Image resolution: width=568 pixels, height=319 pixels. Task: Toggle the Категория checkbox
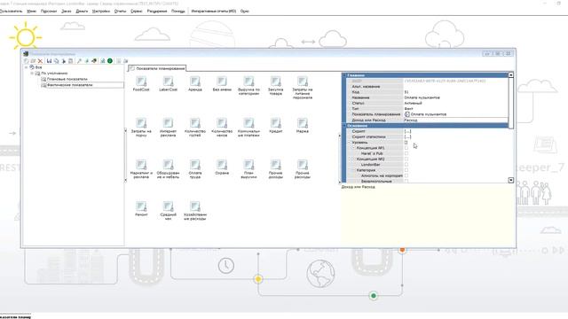[406, 170]
